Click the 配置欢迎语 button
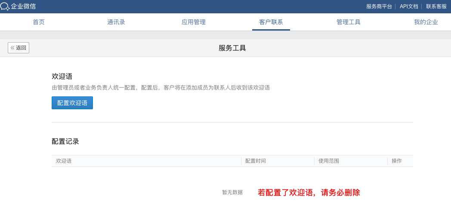Image resolution: width=451 pixels, height=219 pixels. (x=72, y=103)
